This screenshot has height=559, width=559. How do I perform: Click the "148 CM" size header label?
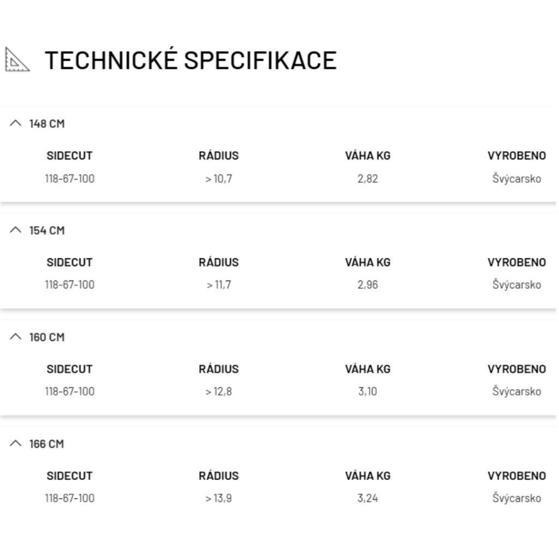(47, 124)
